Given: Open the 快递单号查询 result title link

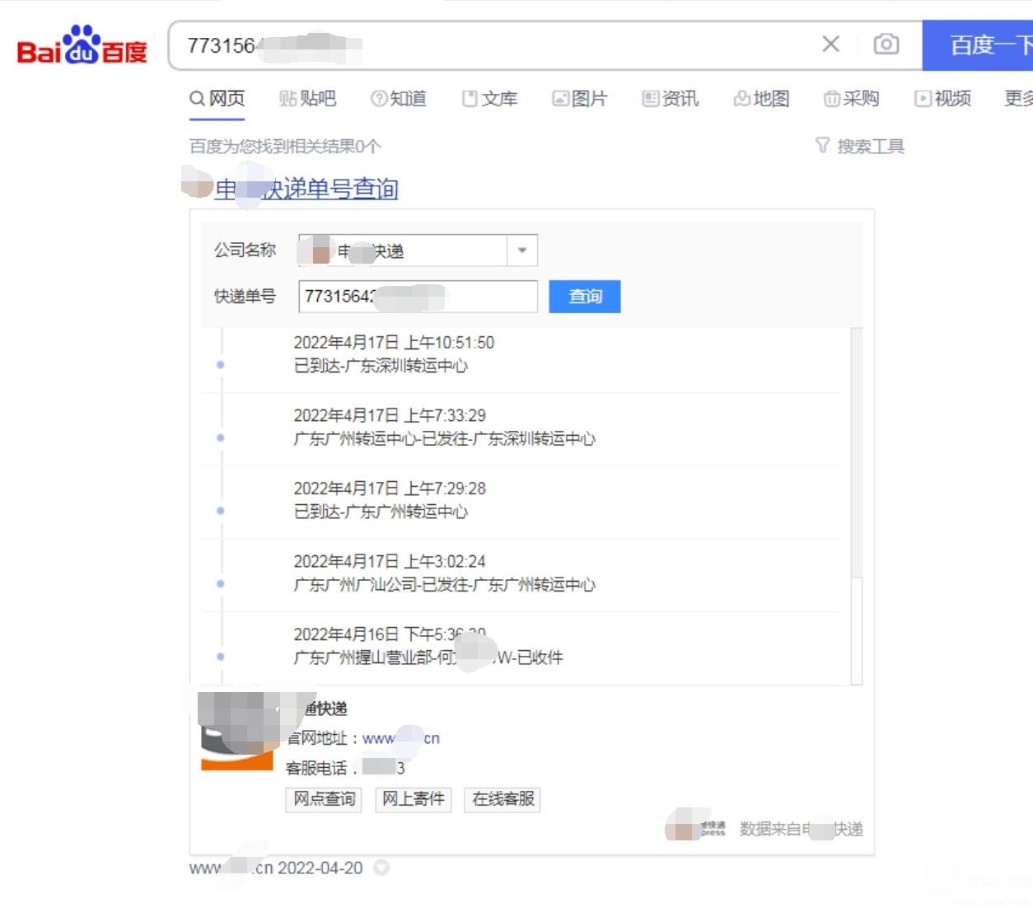Looking at the screenshot, I should click(x=306, y=189).
